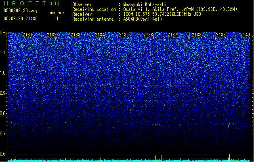254x162 pixels.
Task: Click the antenna text A504HB(yagi 4el)
Action: (x=143, y=19)
